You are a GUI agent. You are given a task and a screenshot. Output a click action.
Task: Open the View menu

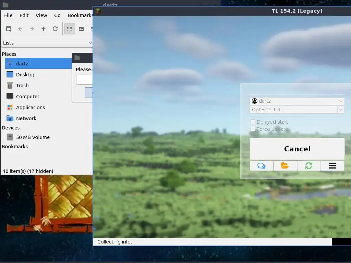click(x=41, y=15)
